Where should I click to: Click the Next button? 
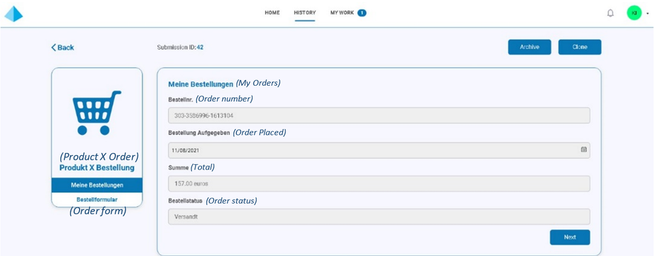pyautogui.click(x=569, y=237)
